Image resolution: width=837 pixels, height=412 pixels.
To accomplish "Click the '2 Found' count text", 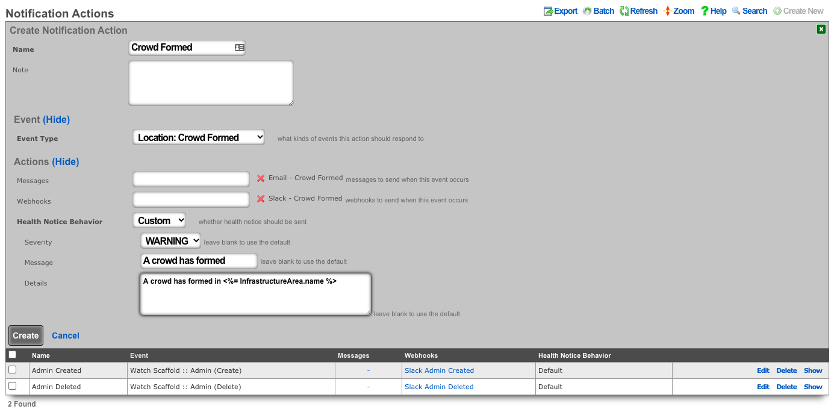I will (x=22, y=404).
